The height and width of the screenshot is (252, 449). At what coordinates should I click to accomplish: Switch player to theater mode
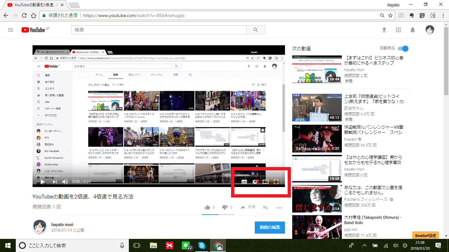(x=266, y=181)
